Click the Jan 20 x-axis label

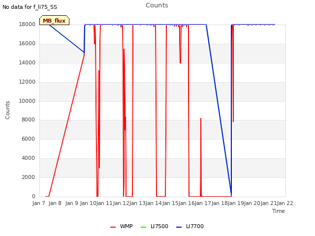(x=252, y=203)
